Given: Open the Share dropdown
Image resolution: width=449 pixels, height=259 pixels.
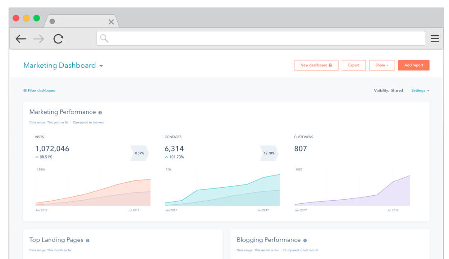Looking at the screenshot, I should point(382,65).
